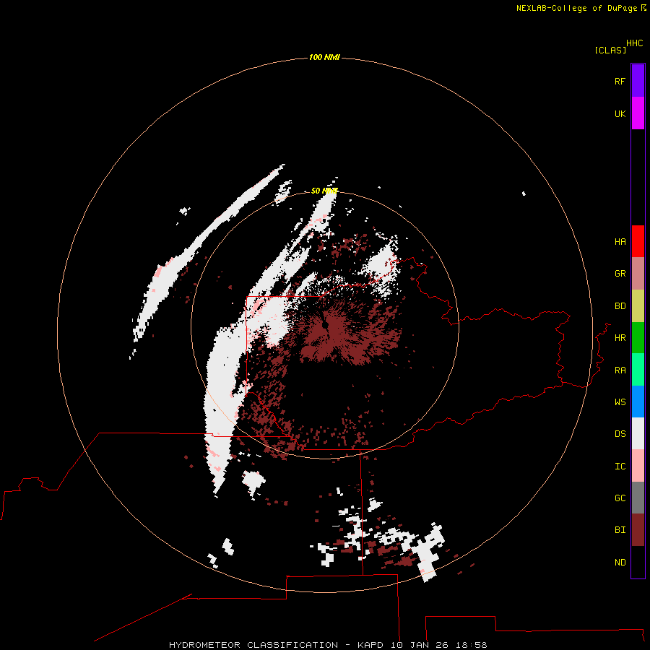
Task: Select the white DS legend swatch
Action: click(x=638, y=433)
